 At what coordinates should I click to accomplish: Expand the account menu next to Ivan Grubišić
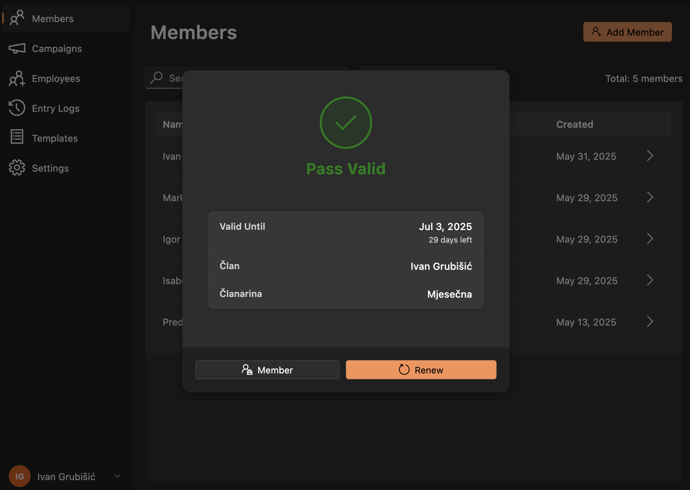pos(117,476)
